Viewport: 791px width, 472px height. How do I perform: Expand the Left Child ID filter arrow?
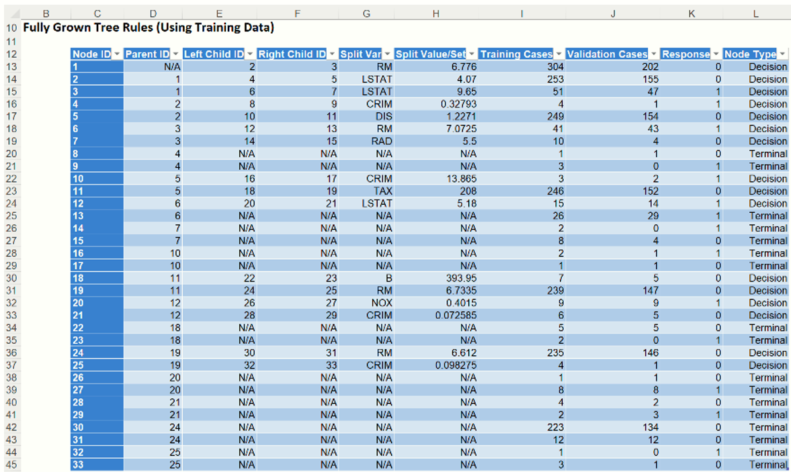250,54
